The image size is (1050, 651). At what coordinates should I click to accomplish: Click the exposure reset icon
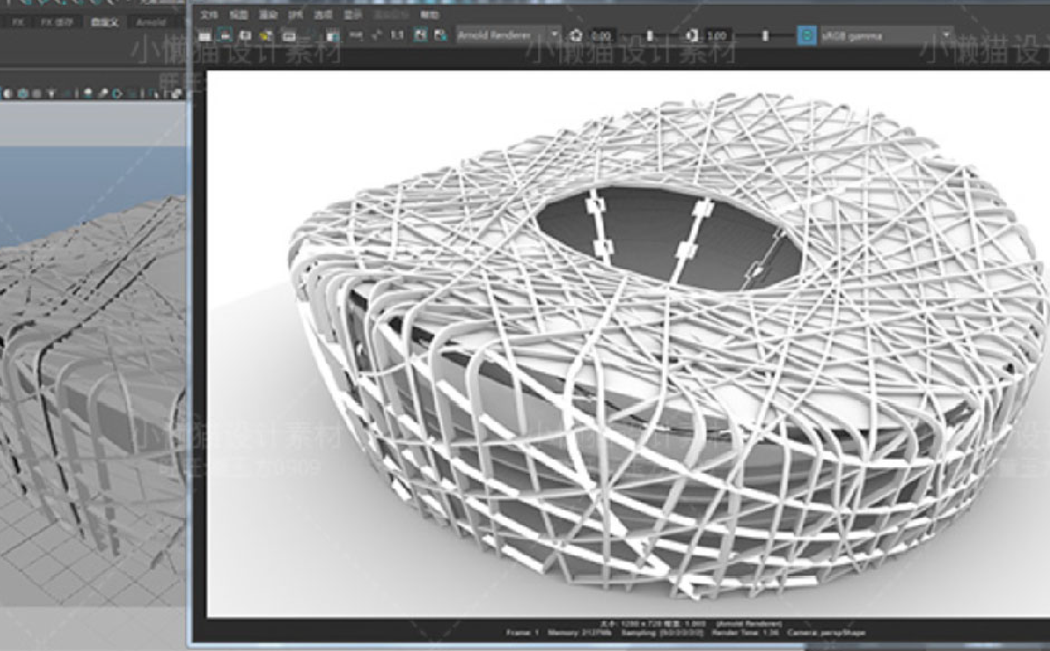click(576, 36)
